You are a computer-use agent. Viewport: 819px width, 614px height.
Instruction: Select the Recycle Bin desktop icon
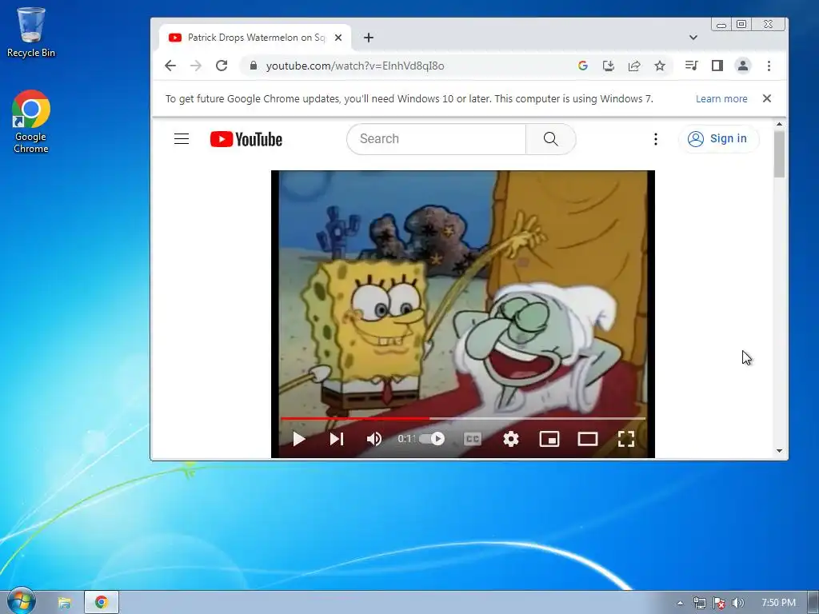31,32
